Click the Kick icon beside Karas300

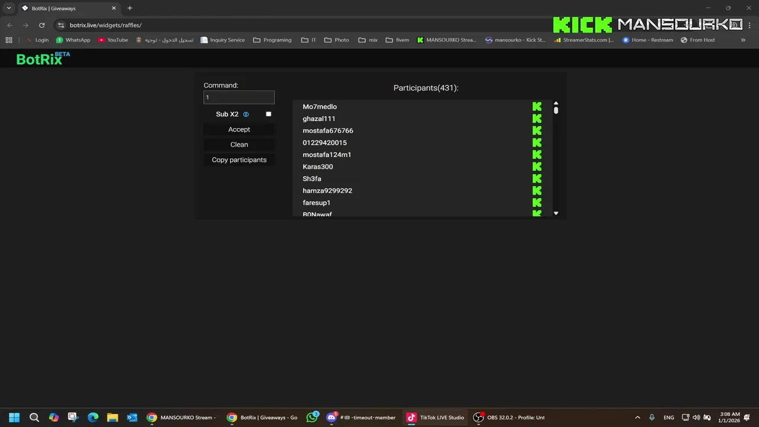pos(537,167)
